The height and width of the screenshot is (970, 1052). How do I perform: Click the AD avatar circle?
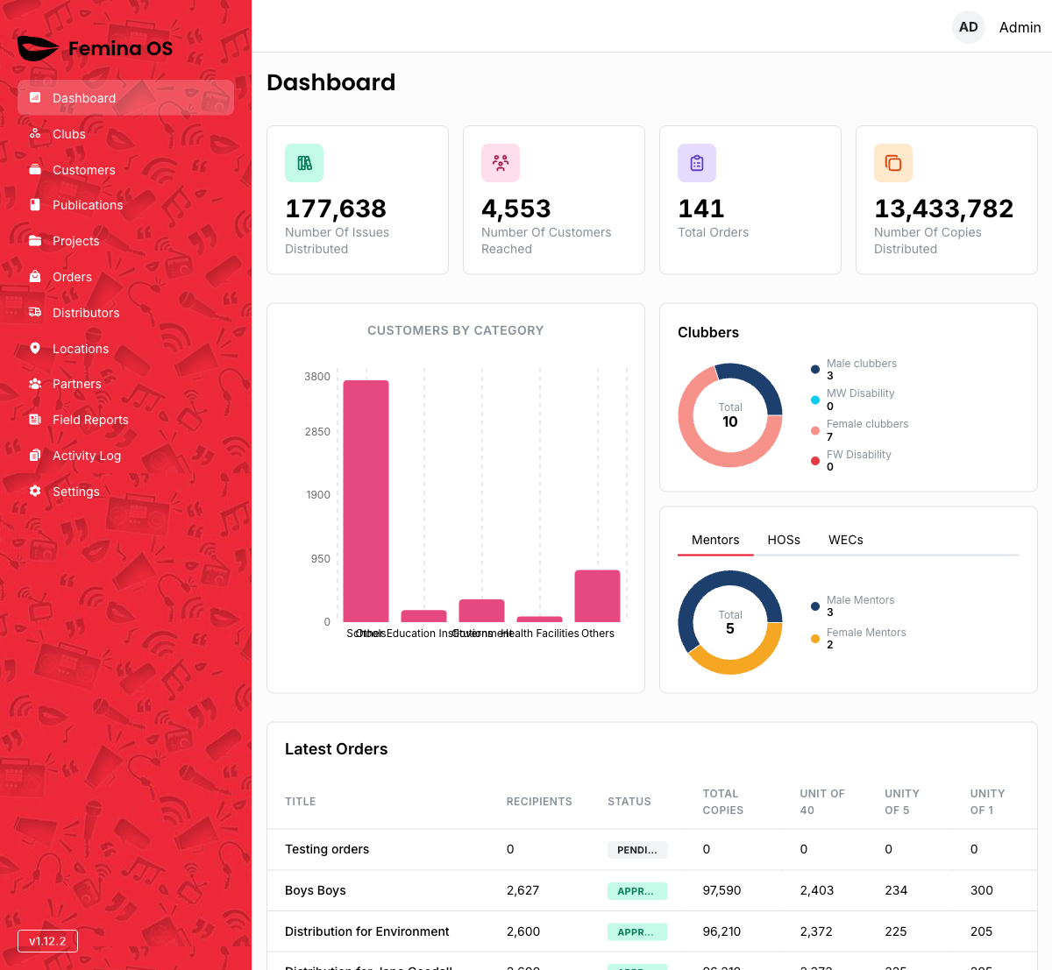[969, 27]
